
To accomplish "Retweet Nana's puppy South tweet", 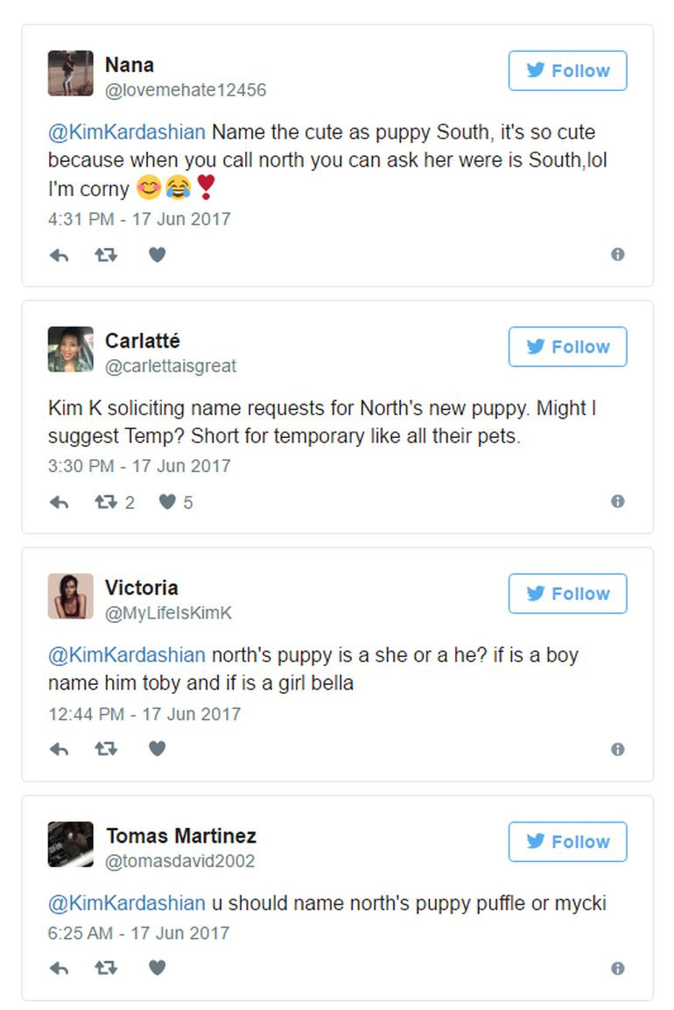I will [x=106, y=255].
